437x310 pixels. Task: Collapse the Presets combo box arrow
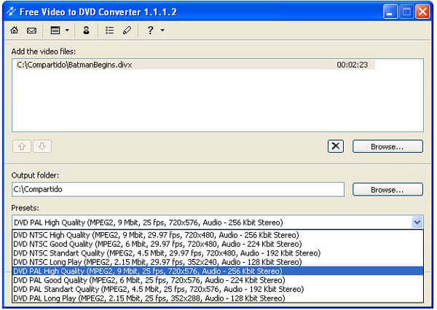(417, 222)
